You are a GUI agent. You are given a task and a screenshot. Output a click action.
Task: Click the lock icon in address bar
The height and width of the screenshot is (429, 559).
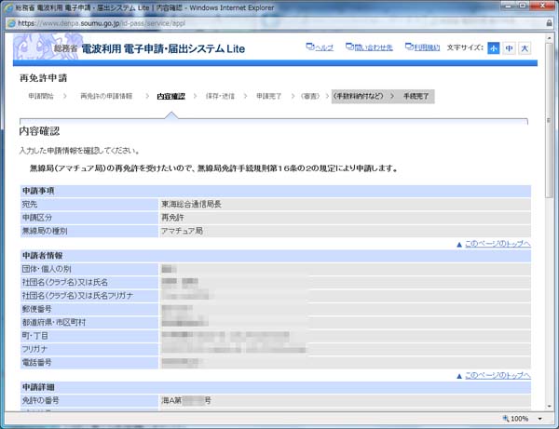pyautogui.click(x=550, y=23)
